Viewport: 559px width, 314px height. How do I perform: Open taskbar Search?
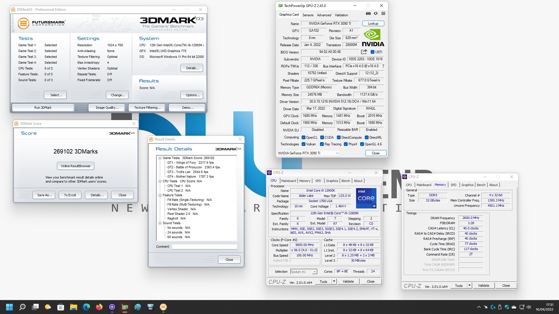(x=22, y=307)
